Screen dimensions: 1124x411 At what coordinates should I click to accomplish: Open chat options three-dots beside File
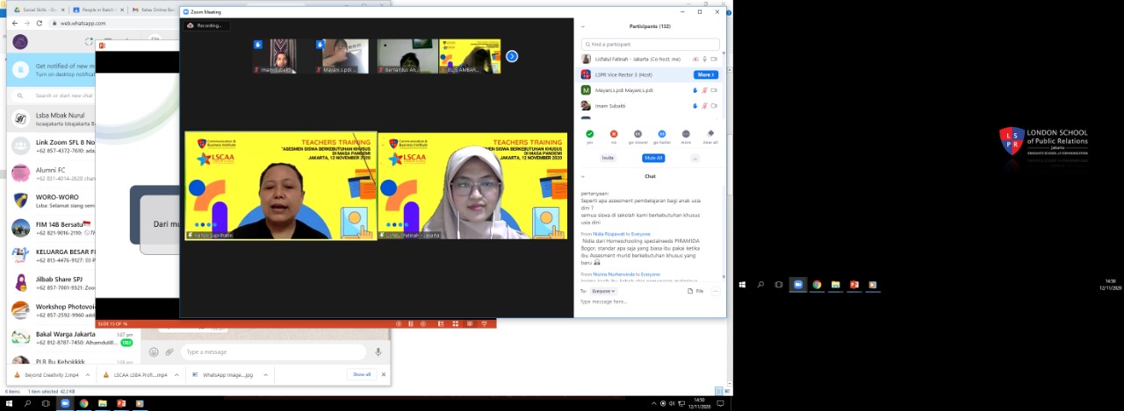716,291
